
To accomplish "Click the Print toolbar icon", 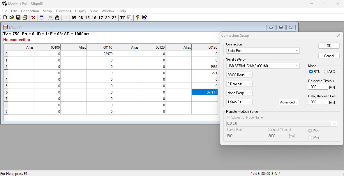I will 25,18.
